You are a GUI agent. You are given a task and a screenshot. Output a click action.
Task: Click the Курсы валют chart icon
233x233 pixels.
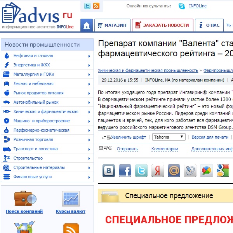tap(71, 199)
